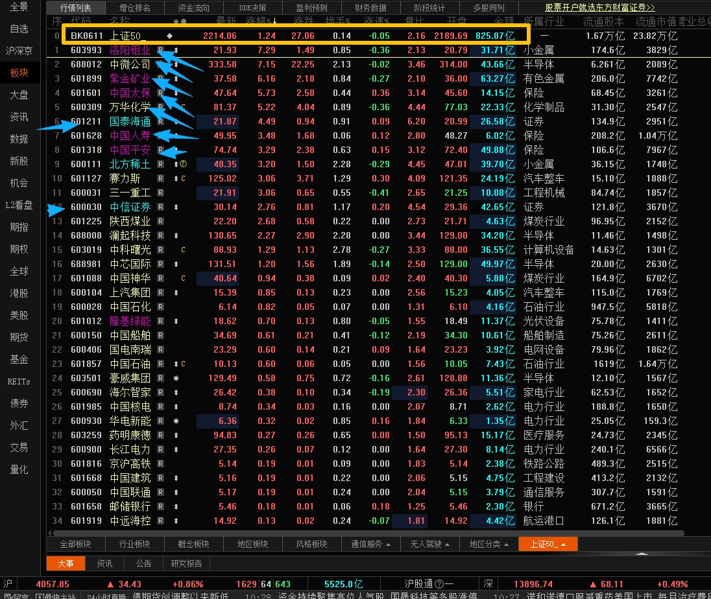Click the R badge beside 邮储银行
The width and height of the screenshot is (711, 599).
click(160, 506)
